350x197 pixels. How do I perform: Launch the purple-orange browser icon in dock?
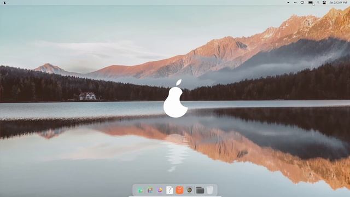pyautogui.click(x=160, y=190)
